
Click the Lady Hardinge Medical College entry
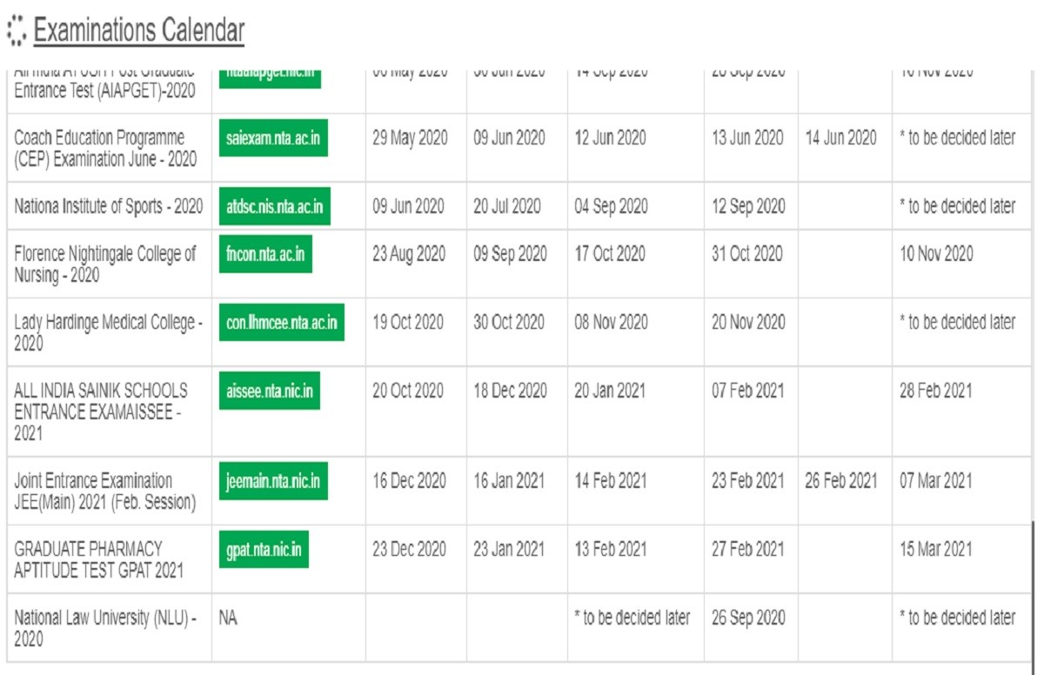[108, 332]
